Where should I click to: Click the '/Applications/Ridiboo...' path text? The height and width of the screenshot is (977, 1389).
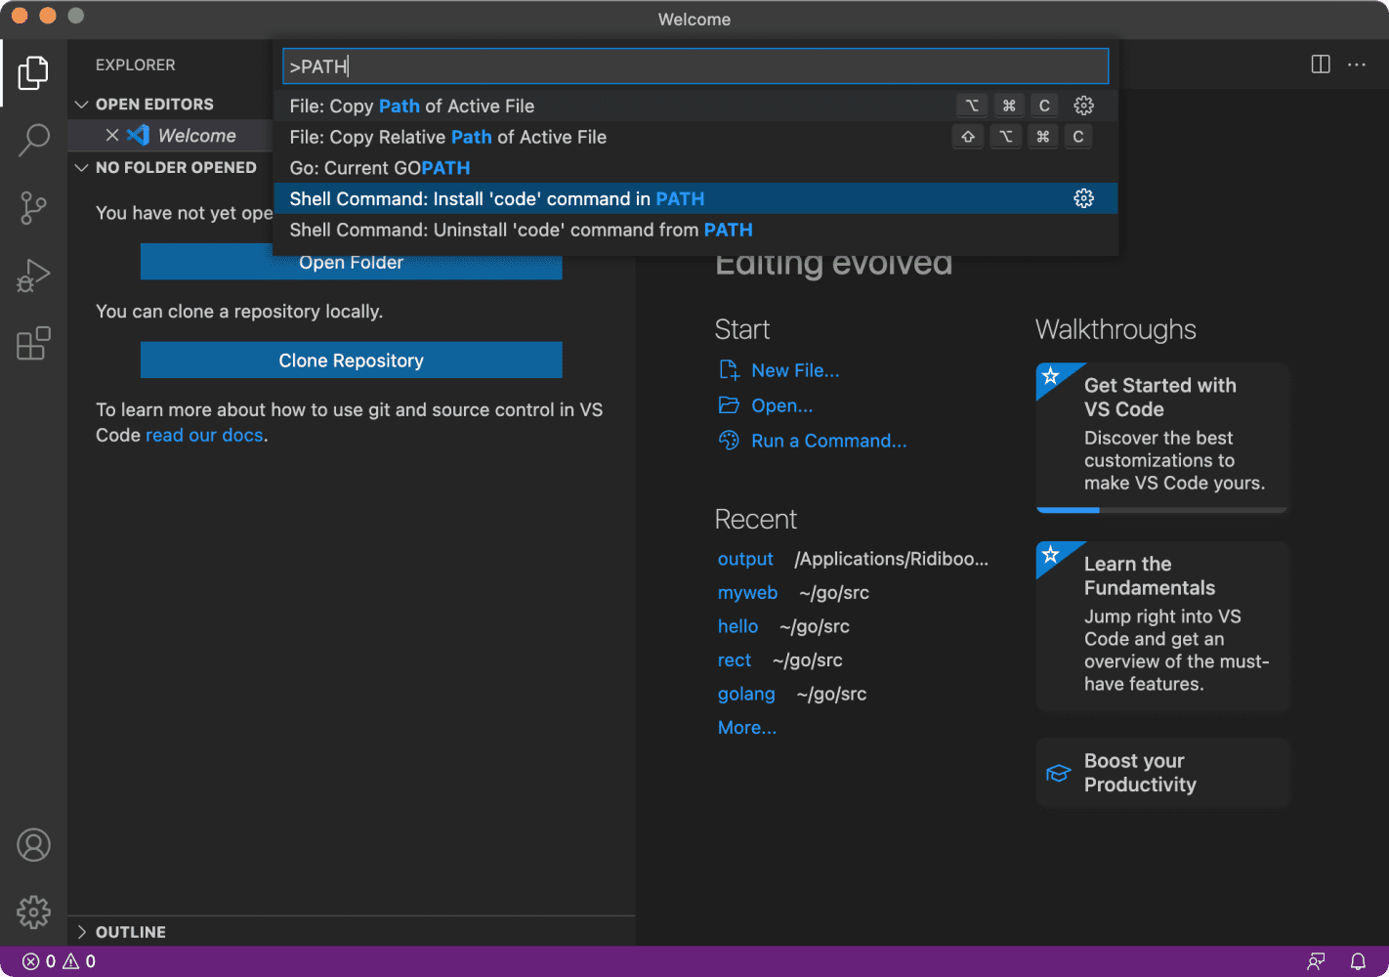coord(892,559)
